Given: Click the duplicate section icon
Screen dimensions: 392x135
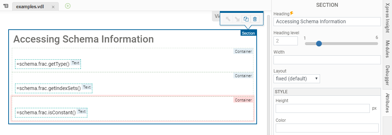Looking at the screenshot, I should [x=246, y=19].
